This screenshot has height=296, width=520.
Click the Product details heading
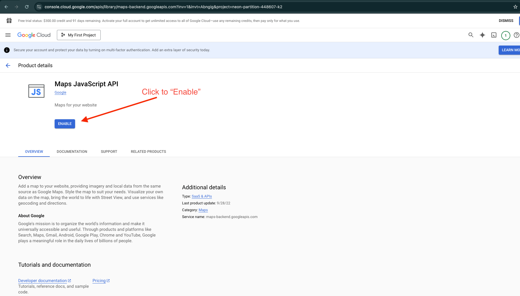[x=35, y=65]
